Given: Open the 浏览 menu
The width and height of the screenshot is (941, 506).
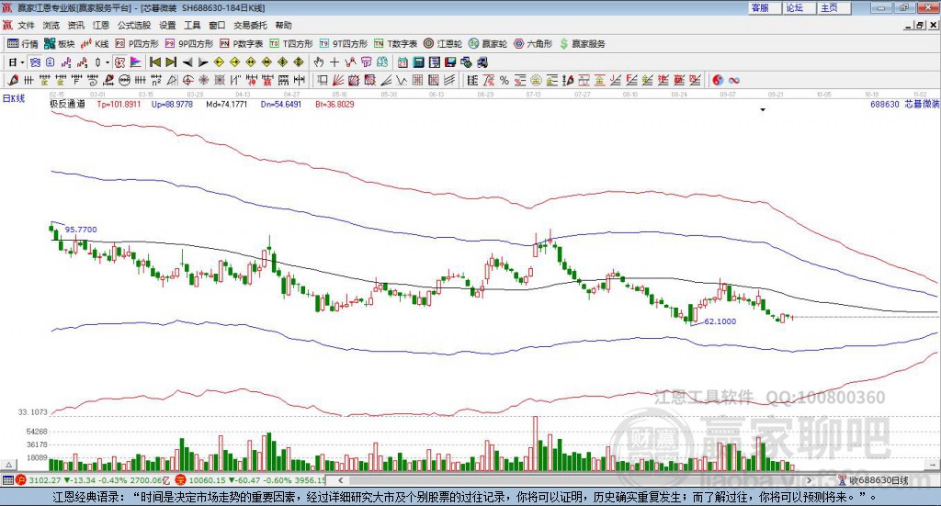Looking at the screenshot, I should pos(51,25).
